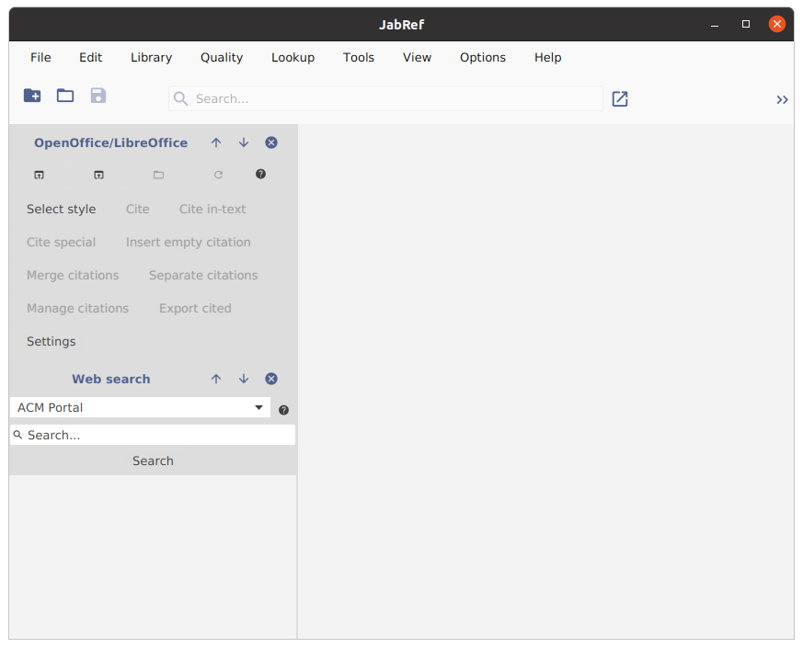Close the OpenOffice/LibreOffice side panel
The width and height of the screenshot is (803, 648).
pos(271,142)
